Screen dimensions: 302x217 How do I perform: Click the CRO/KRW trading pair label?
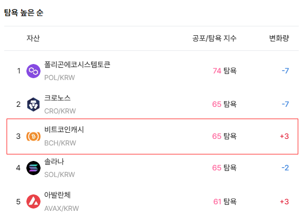pyautogui.click(x=60, y=111)
